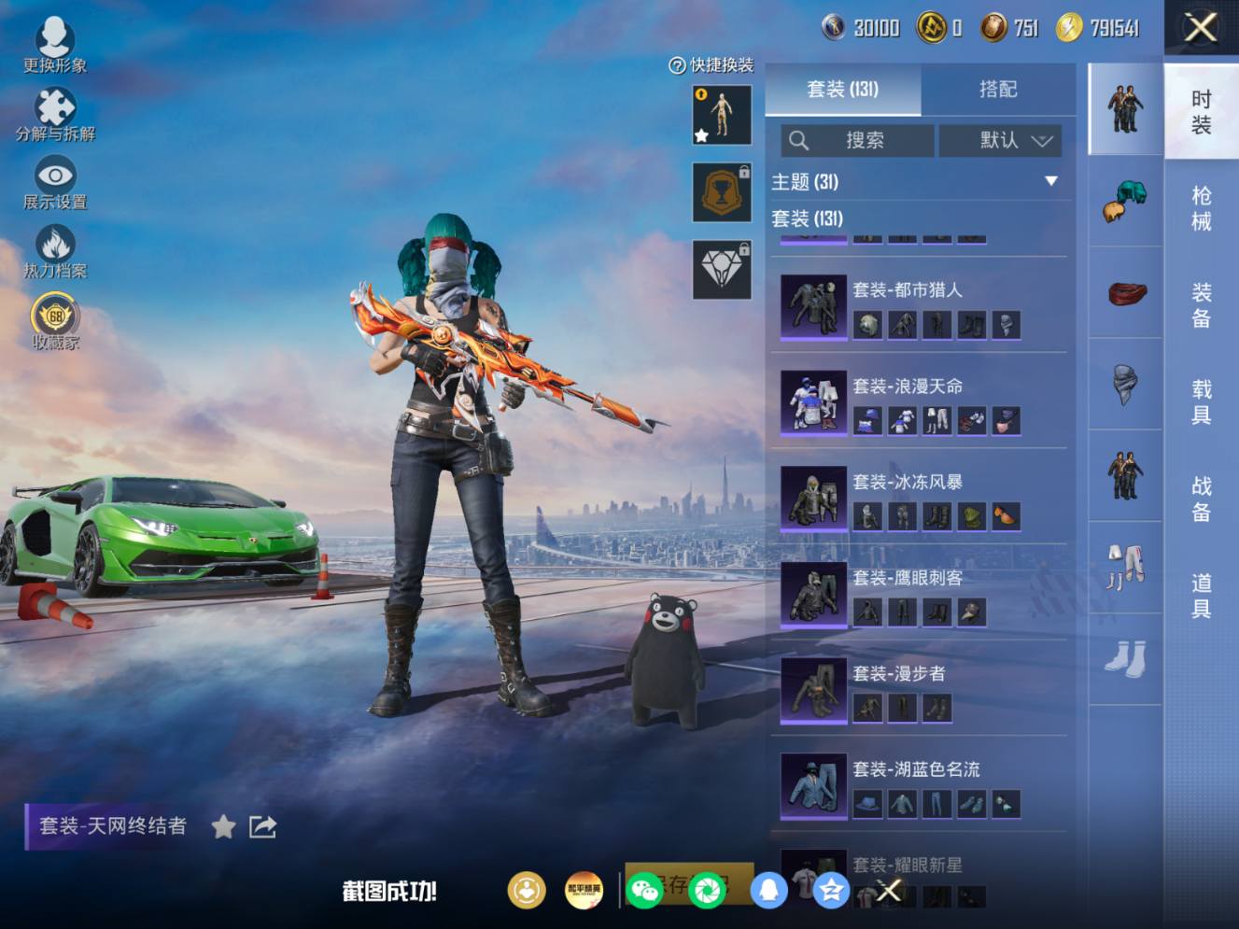1239x929 pixels.
Task: Share screenshot via WeChat icon
Action: (645, 891)
